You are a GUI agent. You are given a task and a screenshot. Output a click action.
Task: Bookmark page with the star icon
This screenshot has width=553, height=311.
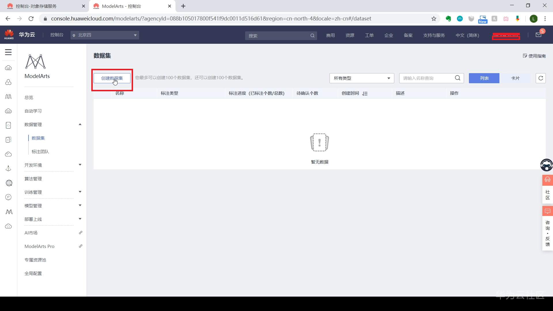click(x=434, y=19)
